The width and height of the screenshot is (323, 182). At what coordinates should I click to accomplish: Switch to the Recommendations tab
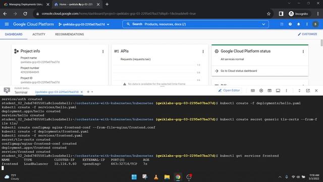tap(70, 34)
